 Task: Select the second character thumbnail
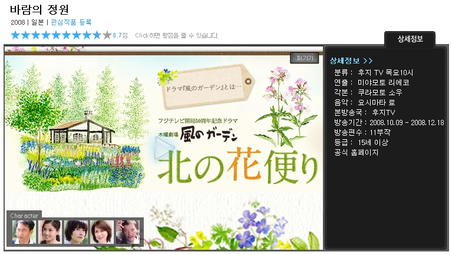tap(50, 232)
